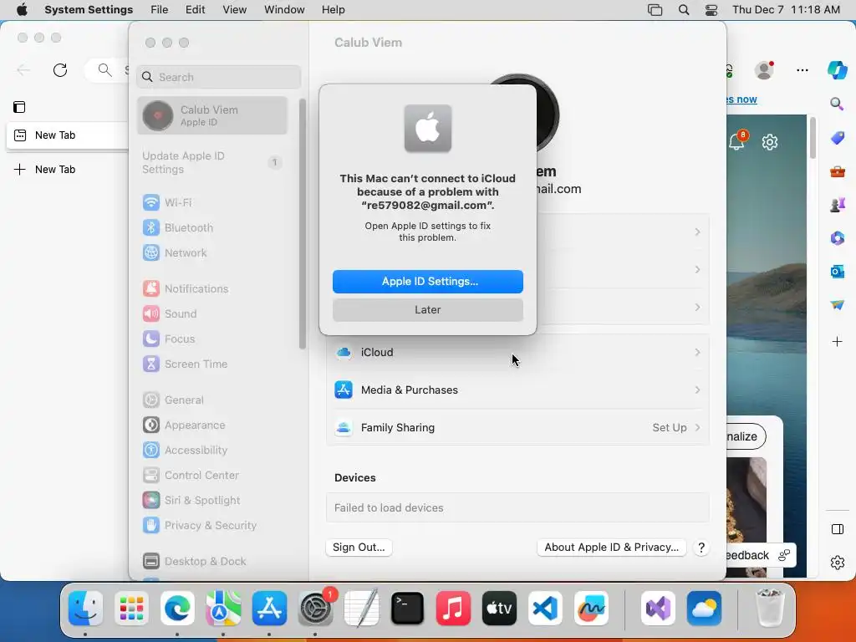The width and height of the screenshot is (856, 642).
Task: Open View menu in menu bar
Action: click(x=234, y=10)
